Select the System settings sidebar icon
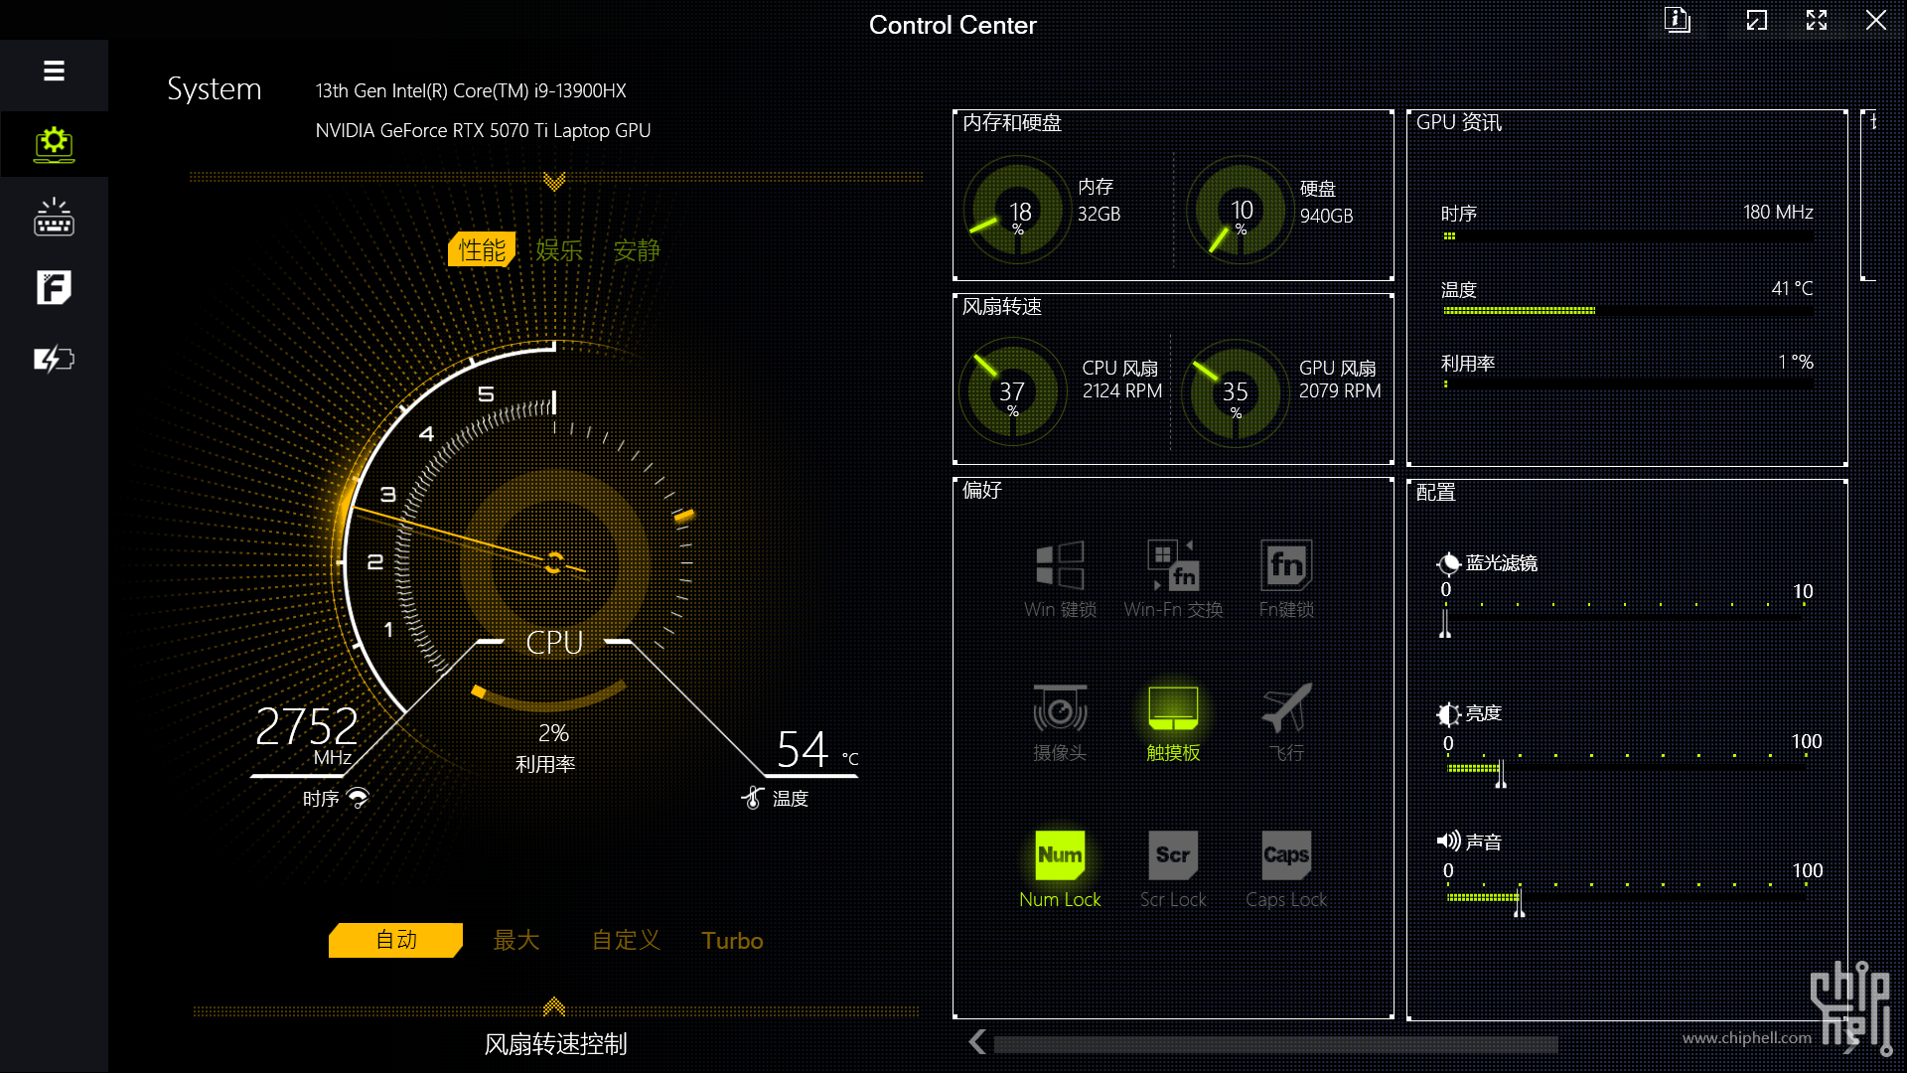The width and height of the screenshot is (1907, 1073). click(54, 144)
